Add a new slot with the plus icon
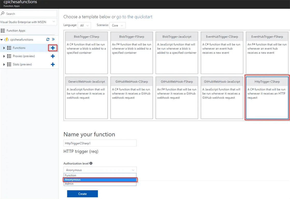 click(53, 64)
